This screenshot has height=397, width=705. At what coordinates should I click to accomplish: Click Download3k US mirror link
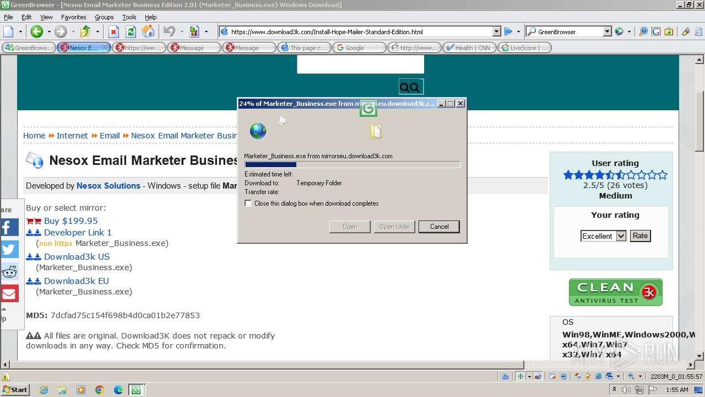coord(77,257)
